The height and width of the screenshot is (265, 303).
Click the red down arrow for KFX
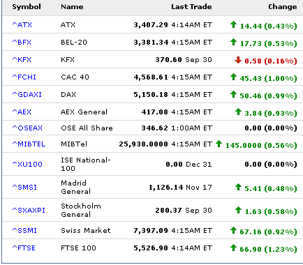click(238, 60)
